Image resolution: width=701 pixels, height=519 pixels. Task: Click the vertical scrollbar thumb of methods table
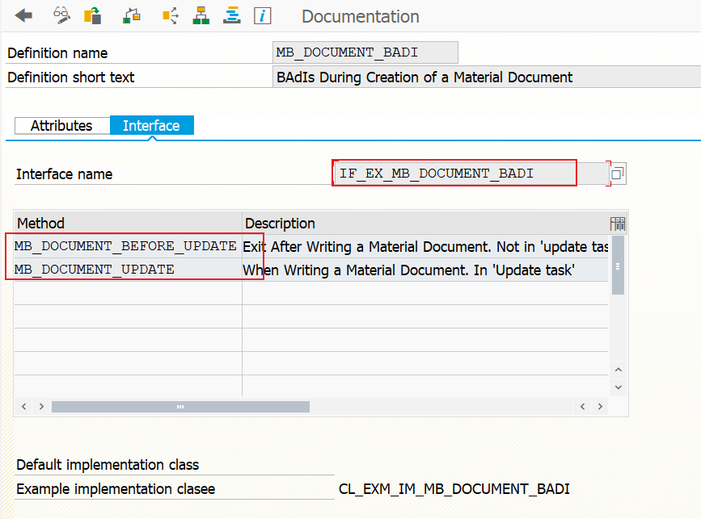click(x=618, y=266)
